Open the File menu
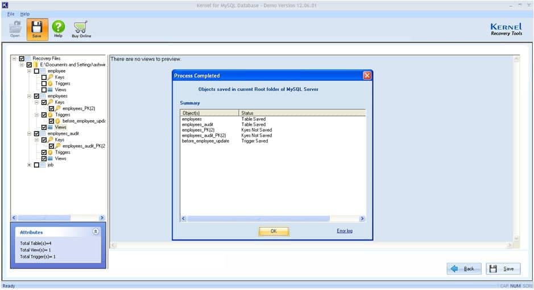This screenshot has height=290, width=534. [11, 14]
